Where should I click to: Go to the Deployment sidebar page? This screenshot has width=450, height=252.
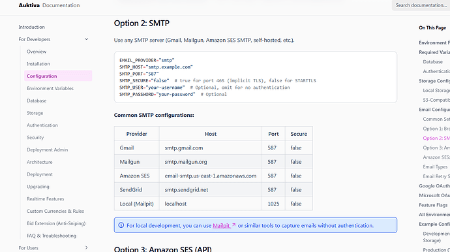[x=40, y=174]
